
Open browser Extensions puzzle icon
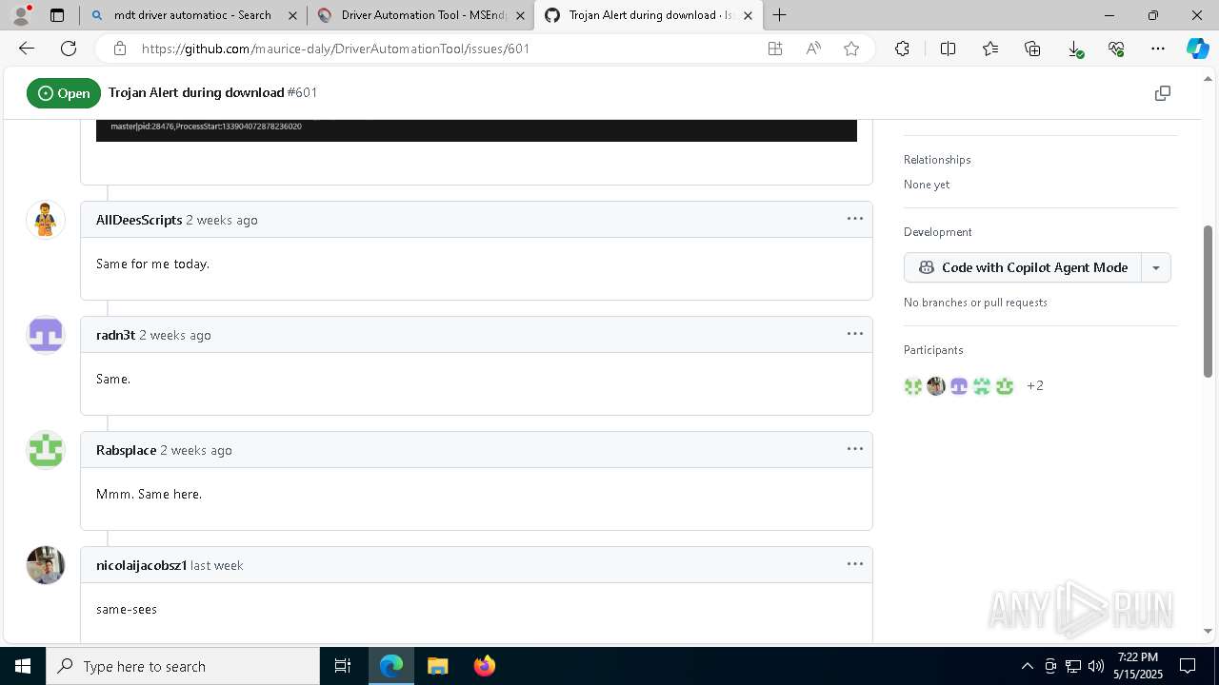(902, 49)
